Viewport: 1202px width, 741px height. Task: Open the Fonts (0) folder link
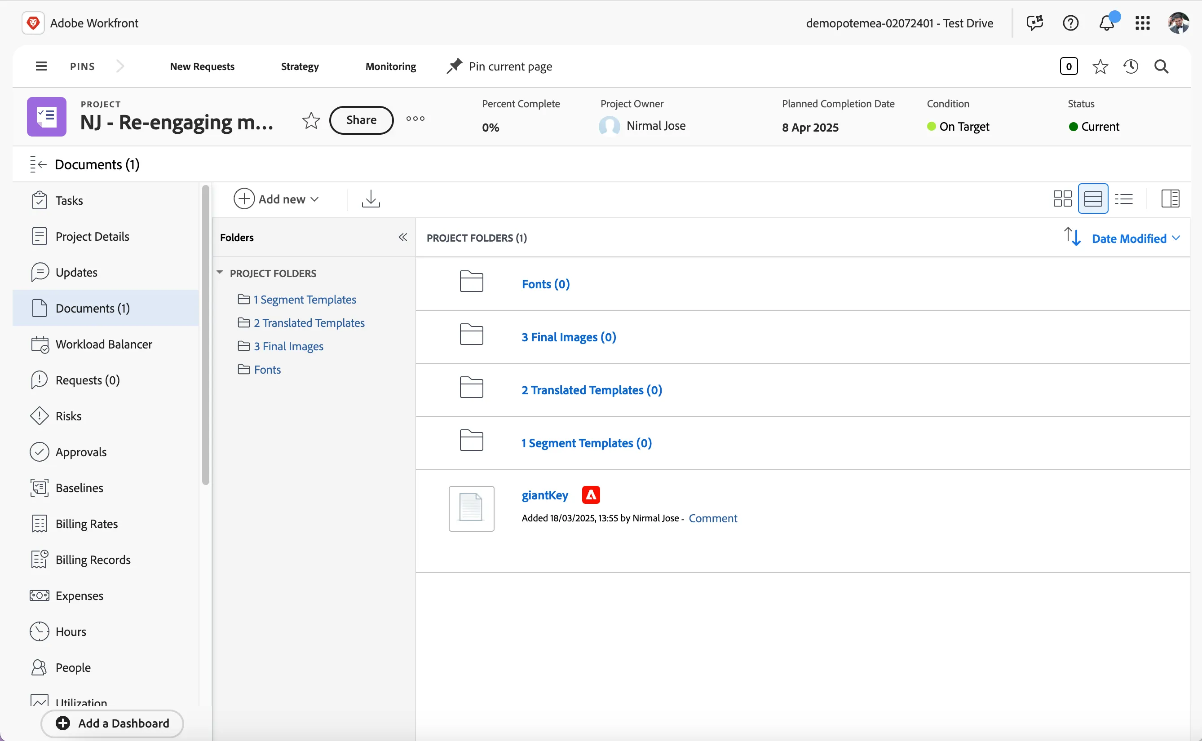click(x=545, y=284)
